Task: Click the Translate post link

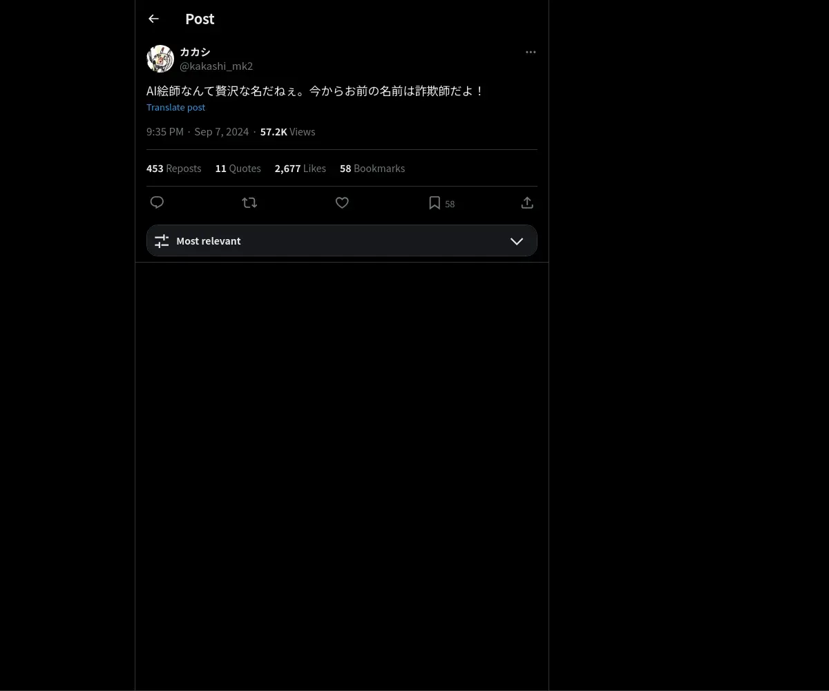Action: (175, 107)
